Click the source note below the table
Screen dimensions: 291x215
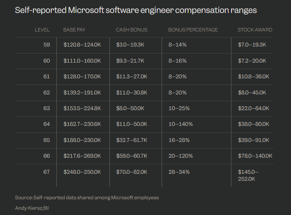click(87, 198)
